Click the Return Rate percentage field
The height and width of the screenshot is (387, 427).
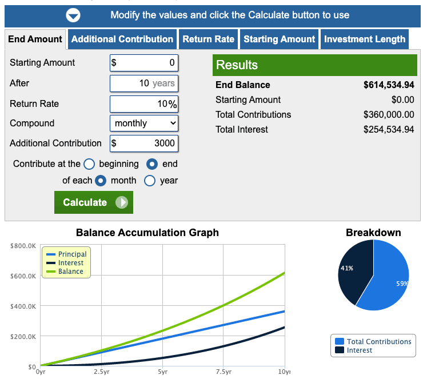144,104
